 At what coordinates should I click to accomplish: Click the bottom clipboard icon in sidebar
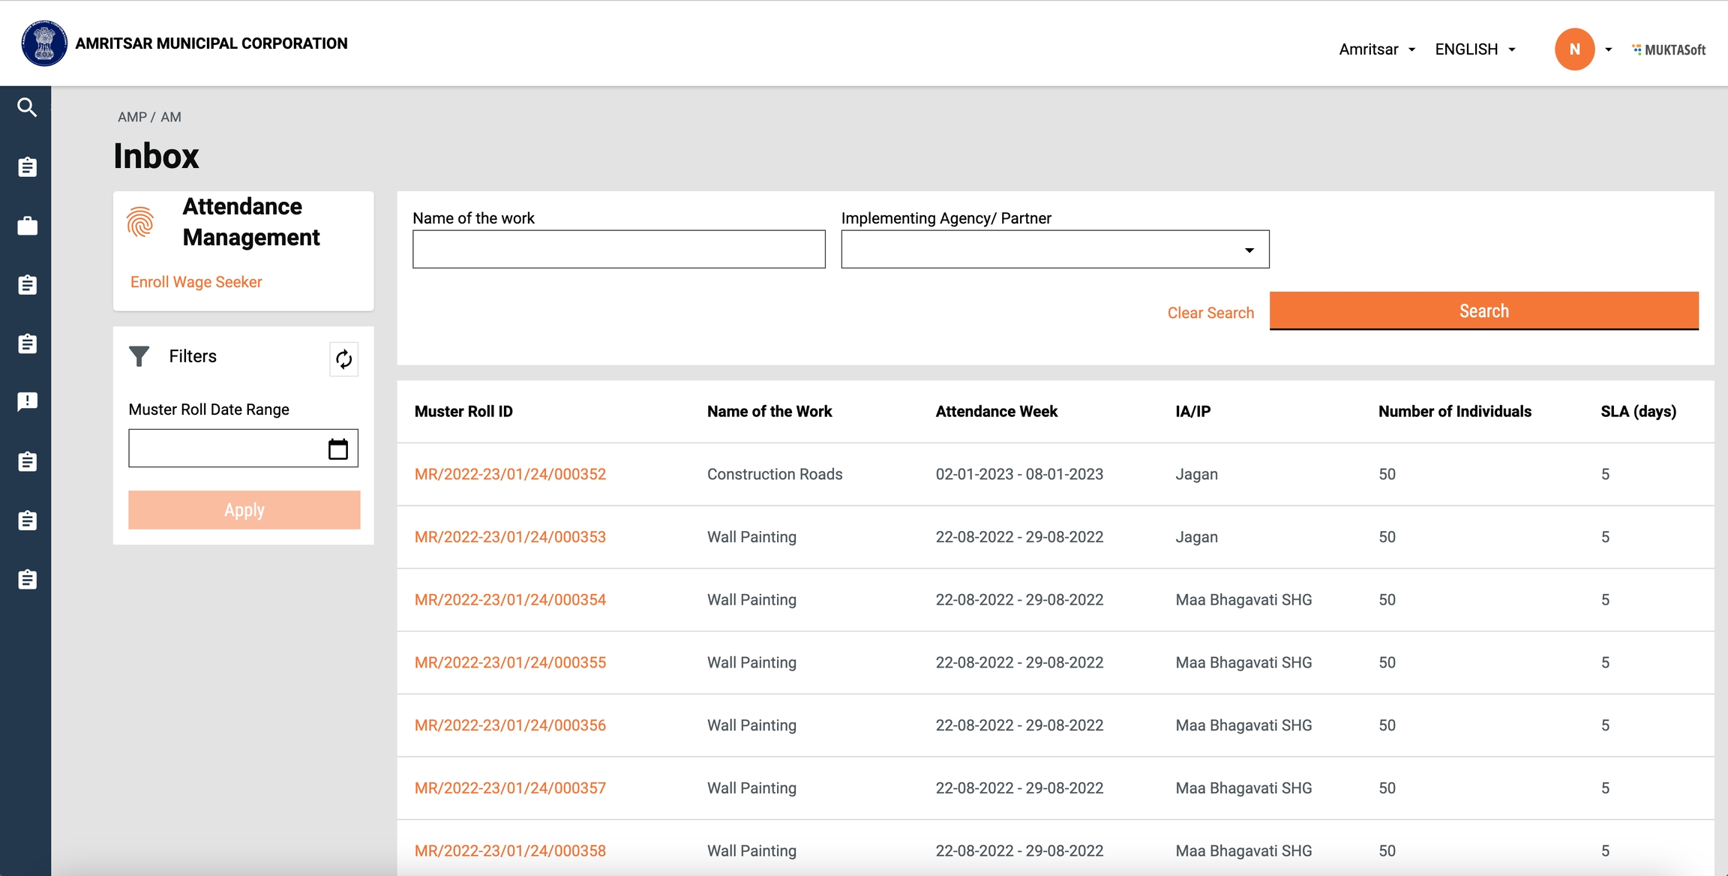point(27,579)
